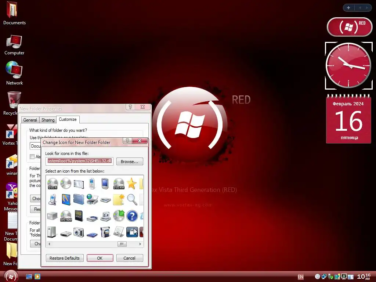The width and height of the screenshot is (376, 282).
Task: Pick the network printer with globe icon
Action: click(92, 200)
